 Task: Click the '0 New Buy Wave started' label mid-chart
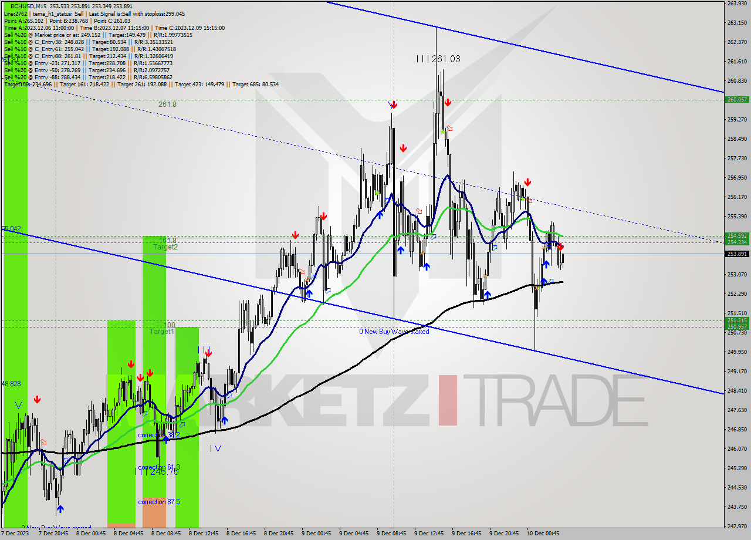coord(394,332)
